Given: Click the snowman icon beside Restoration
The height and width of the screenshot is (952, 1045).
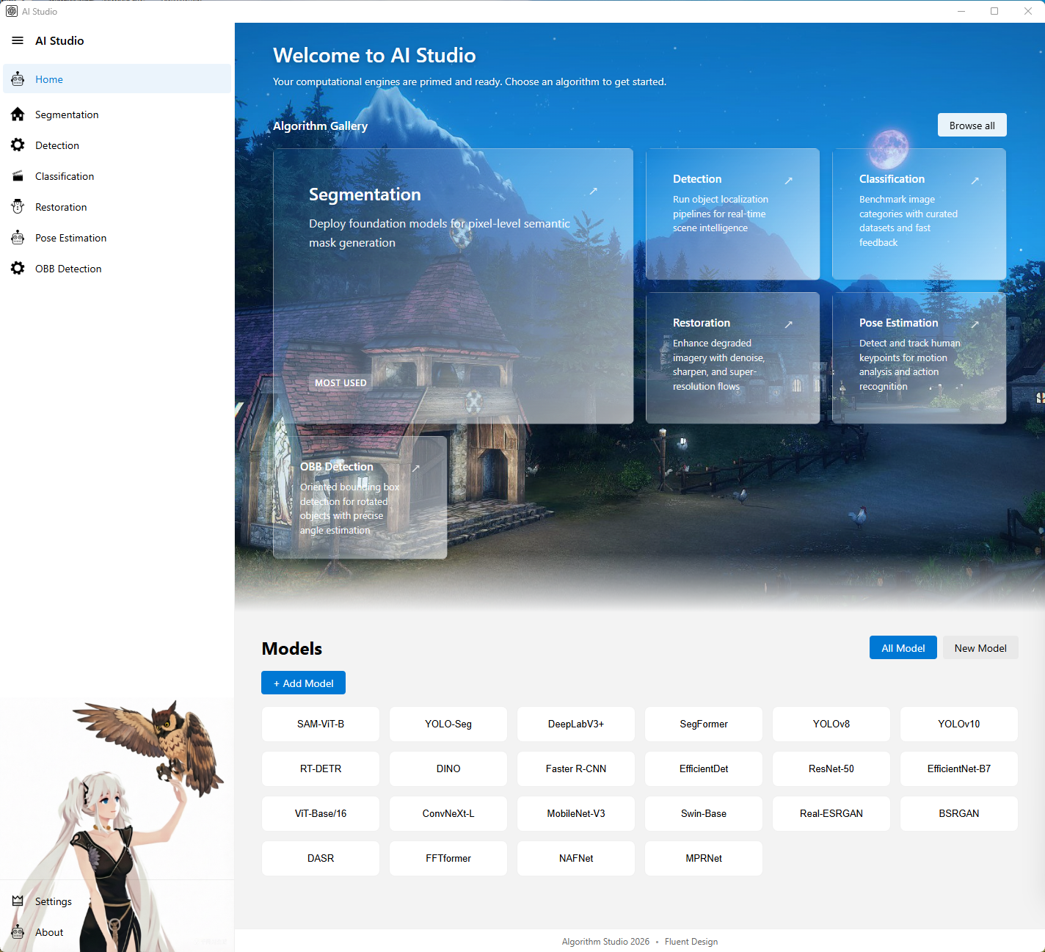Looking at the screenshot, I should pyautogui.click(x=18, y=207).
